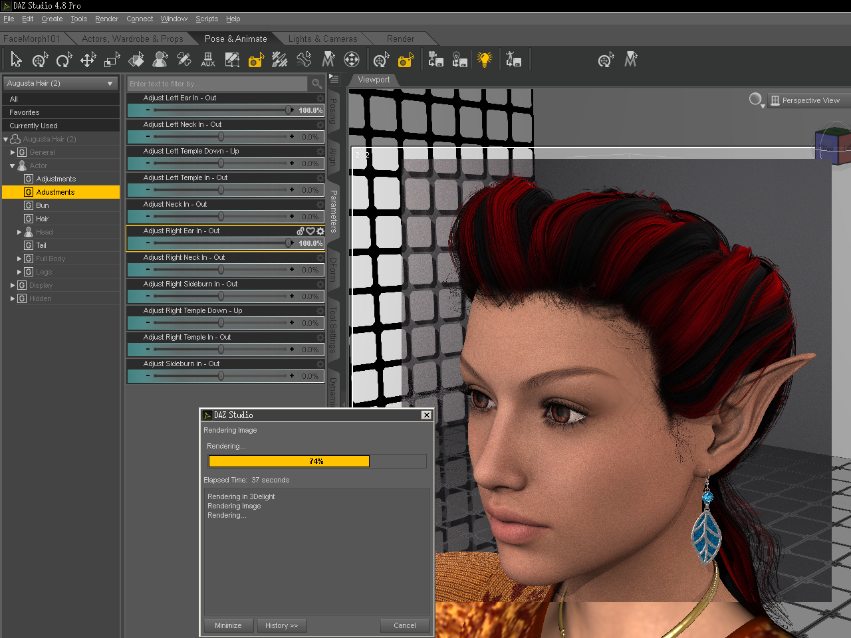Viewport: 851px width, 638px height.
Task: Click History >> in rendering dialog
Action: [281, 625]
